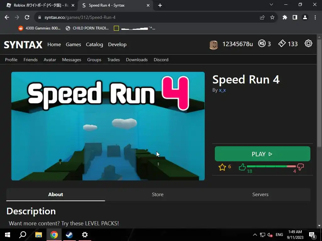Open the Discord link
The image size is (322, 241).
coord(161,60)
